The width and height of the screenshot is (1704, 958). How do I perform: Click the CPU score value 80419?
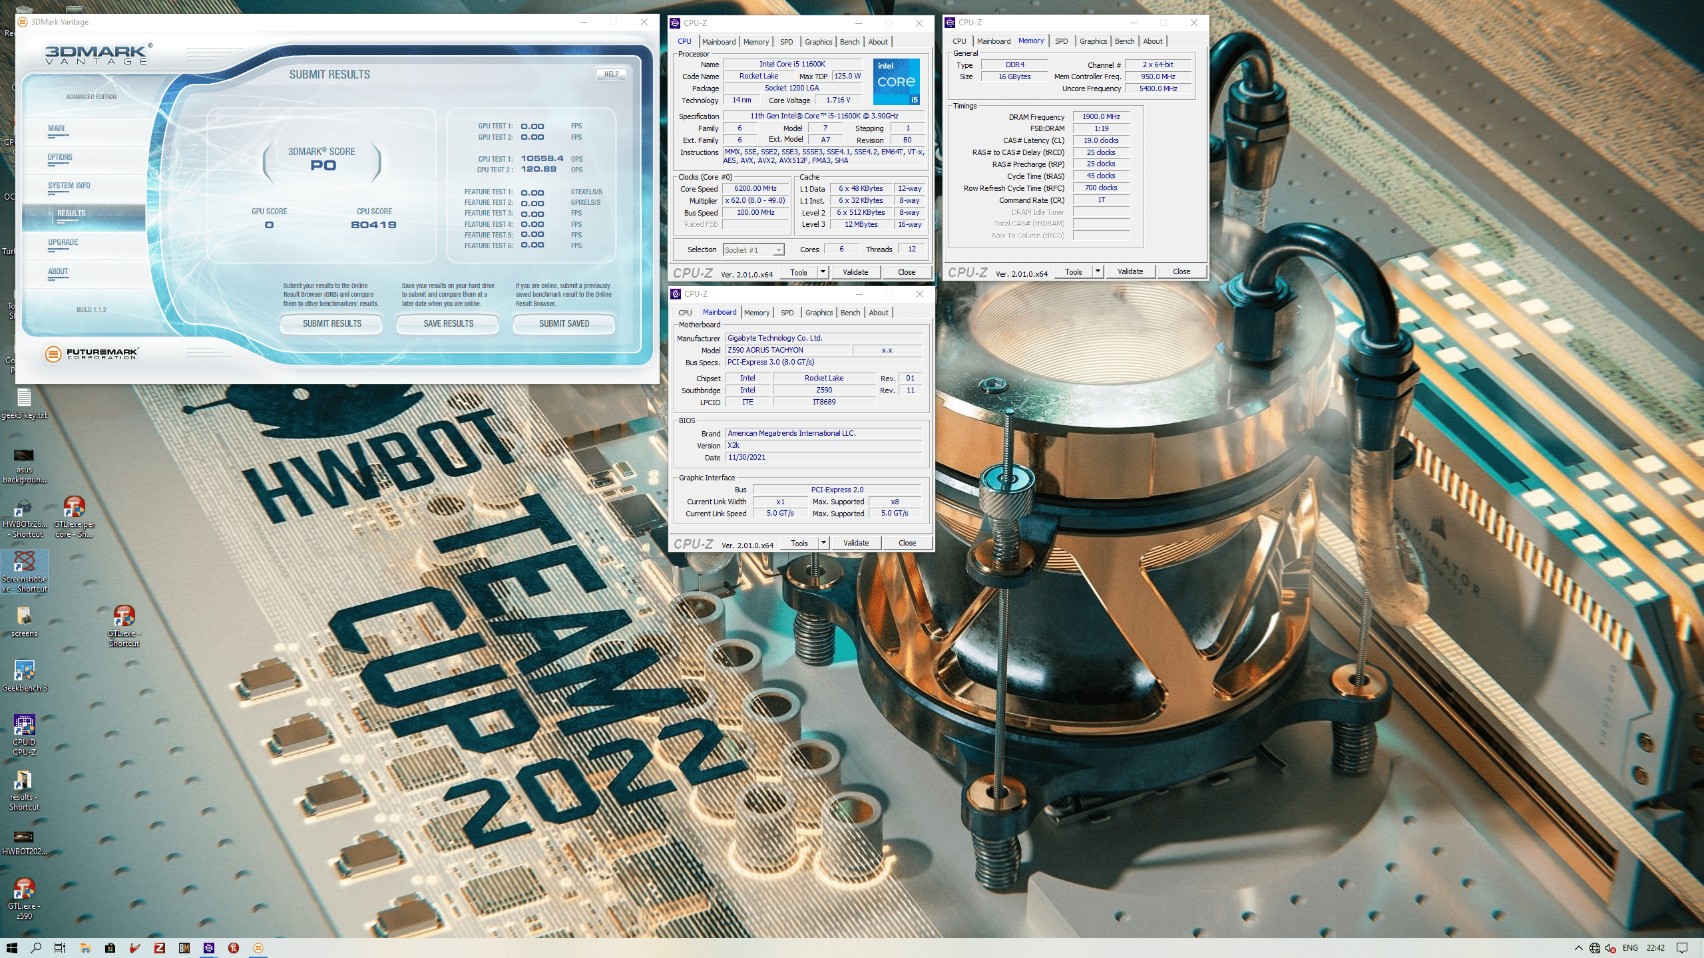373,226
